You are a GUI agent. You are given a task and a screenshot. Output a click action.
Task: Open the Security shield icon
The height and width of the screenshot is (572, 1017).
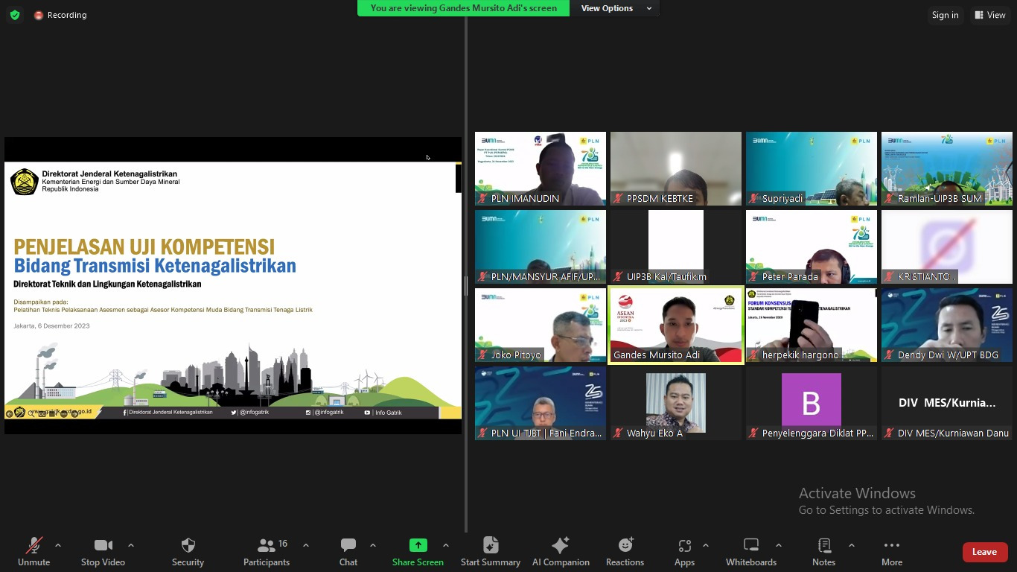point(188,545)
